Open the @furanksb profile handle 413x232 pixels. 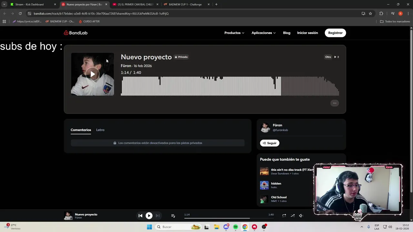tap(280, 130)
